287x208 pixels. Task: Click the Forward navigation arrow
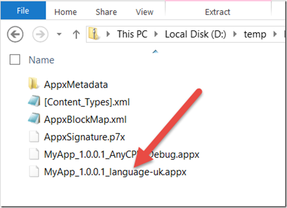pyautogui.click(x=40, y=34)
